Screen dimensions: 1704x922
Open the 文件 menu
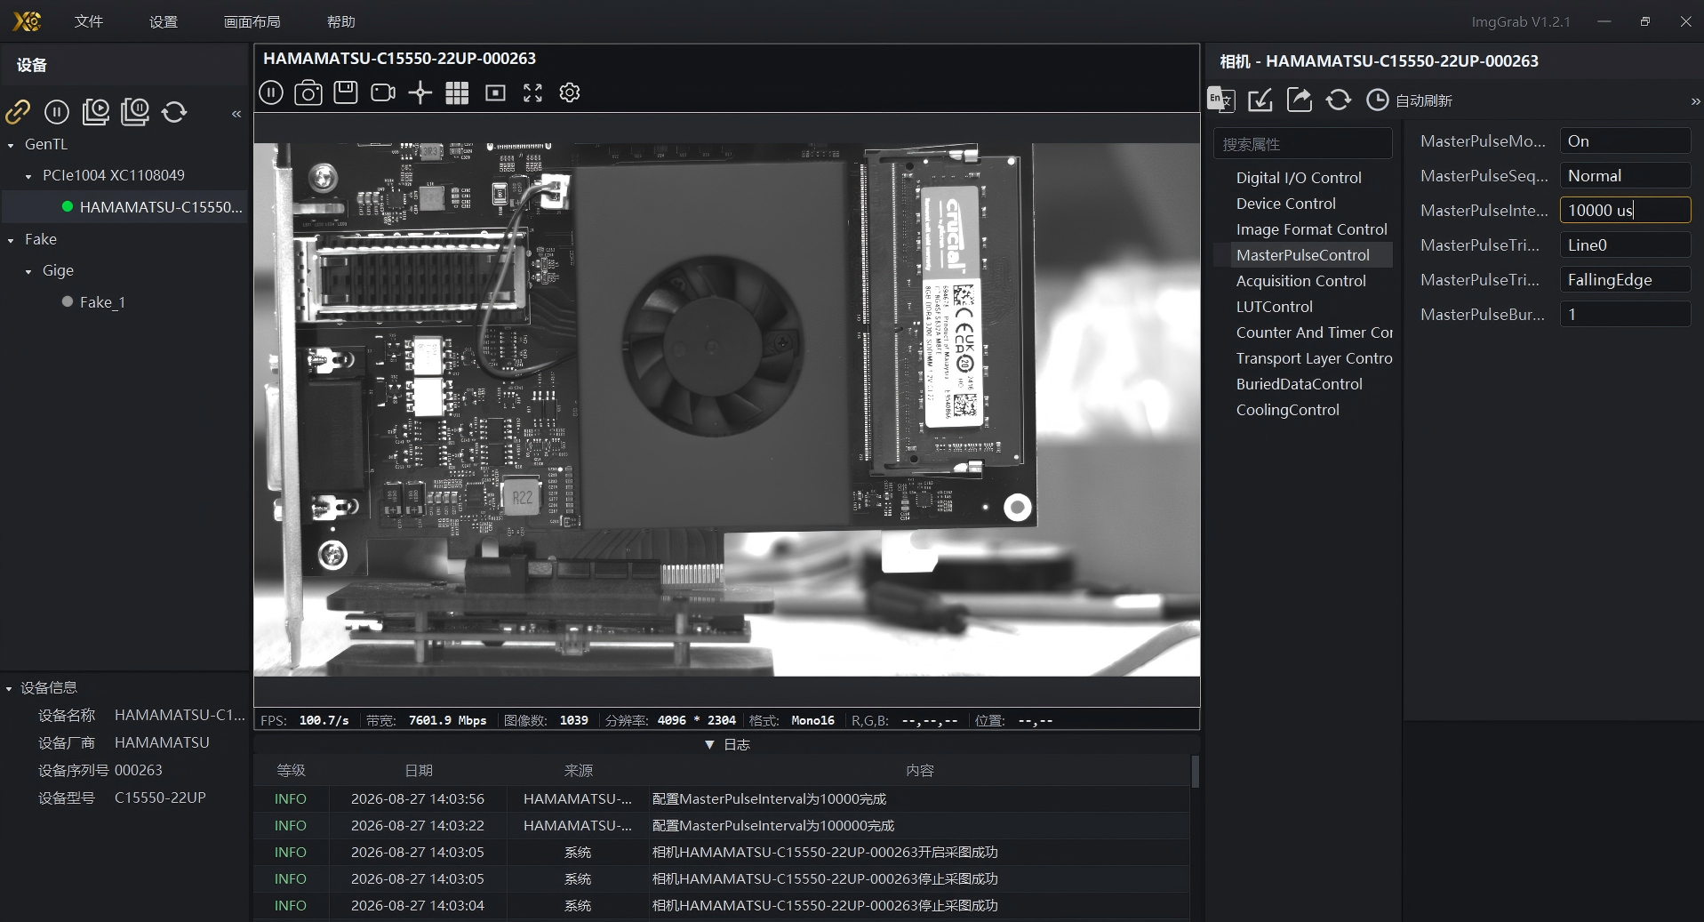tap(89, 21)
